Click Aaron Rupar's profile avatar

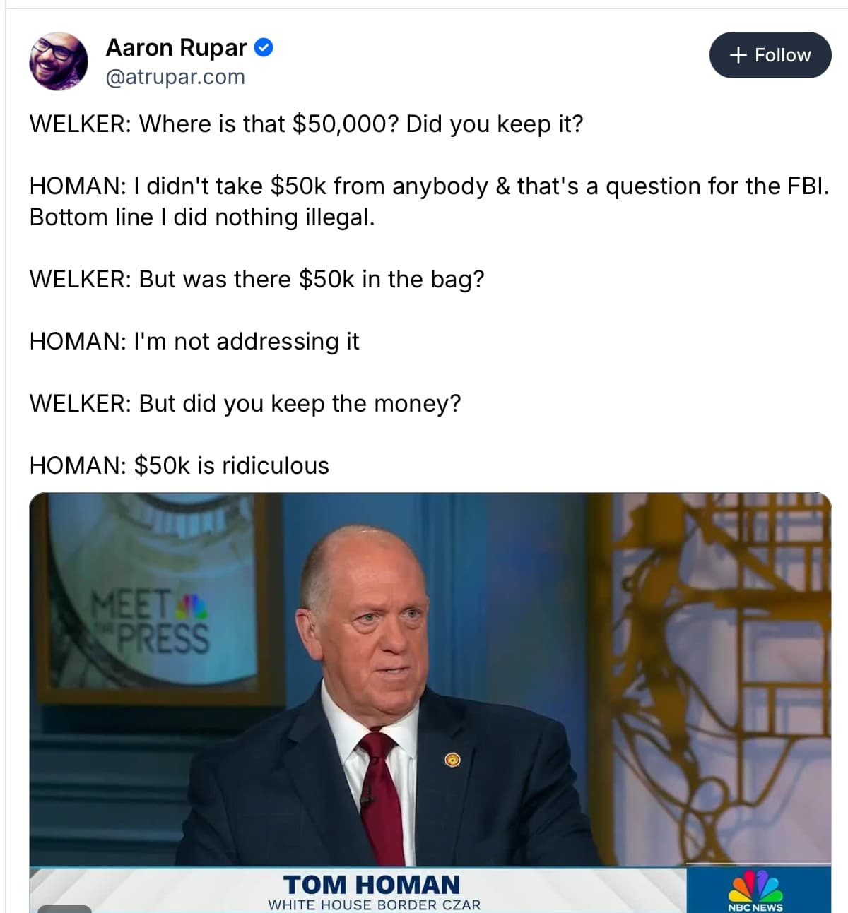tap(59, 61)
